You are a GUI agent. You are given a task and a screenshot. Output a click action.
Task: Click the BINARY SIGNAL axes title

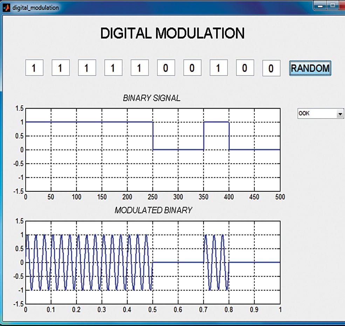click(x=152, y=98)
